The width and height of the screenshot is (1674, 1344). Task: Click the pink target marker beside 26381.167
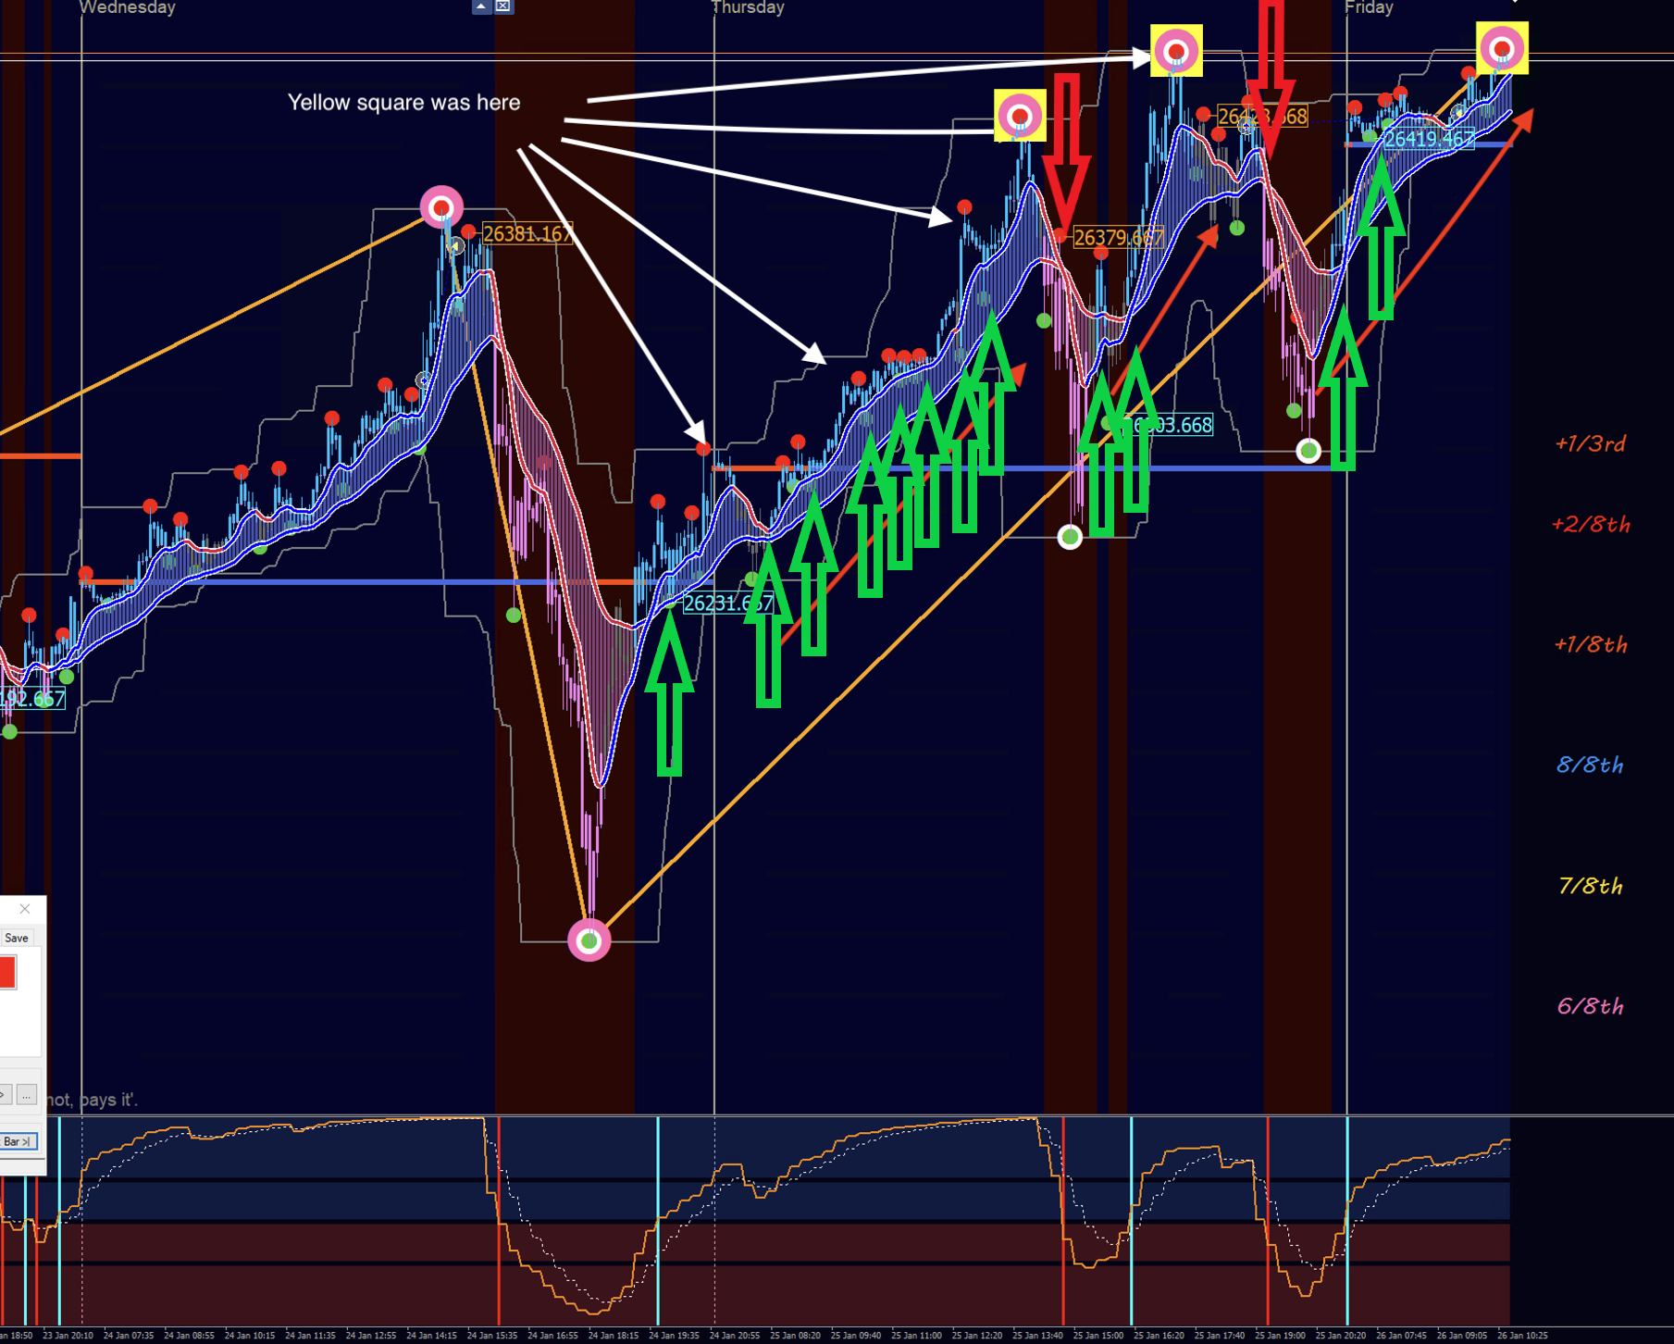coord(441,207)
